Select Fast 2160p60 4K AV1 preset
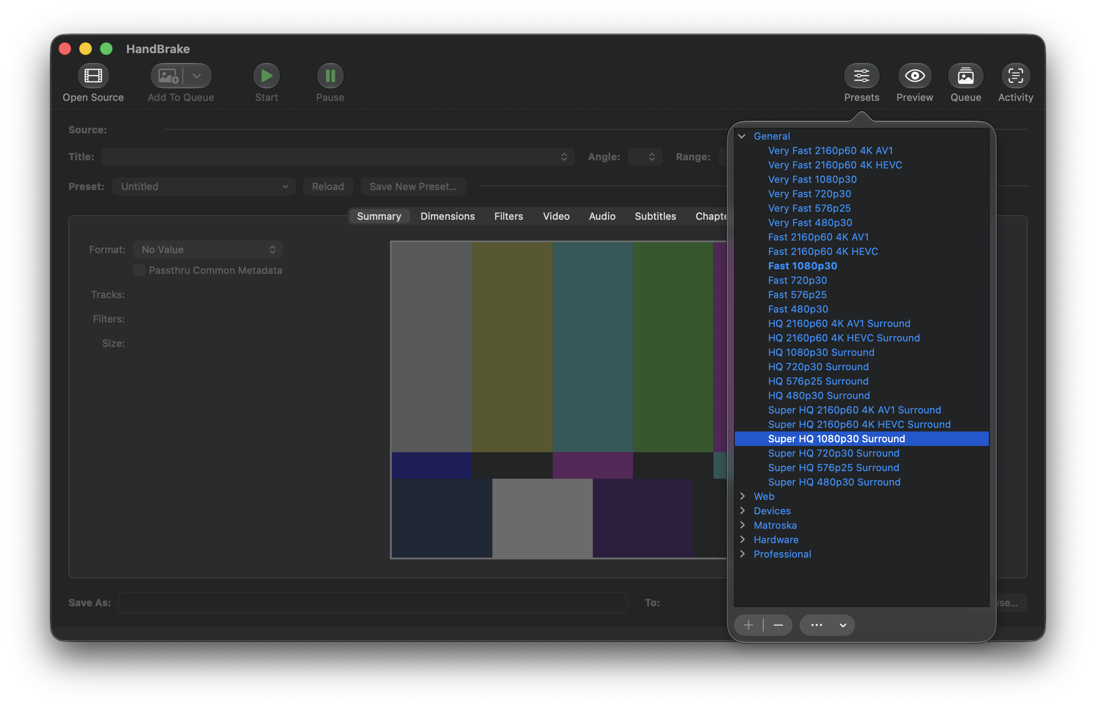This screenshot has height=708, width=1096. (x=861, y=237)
